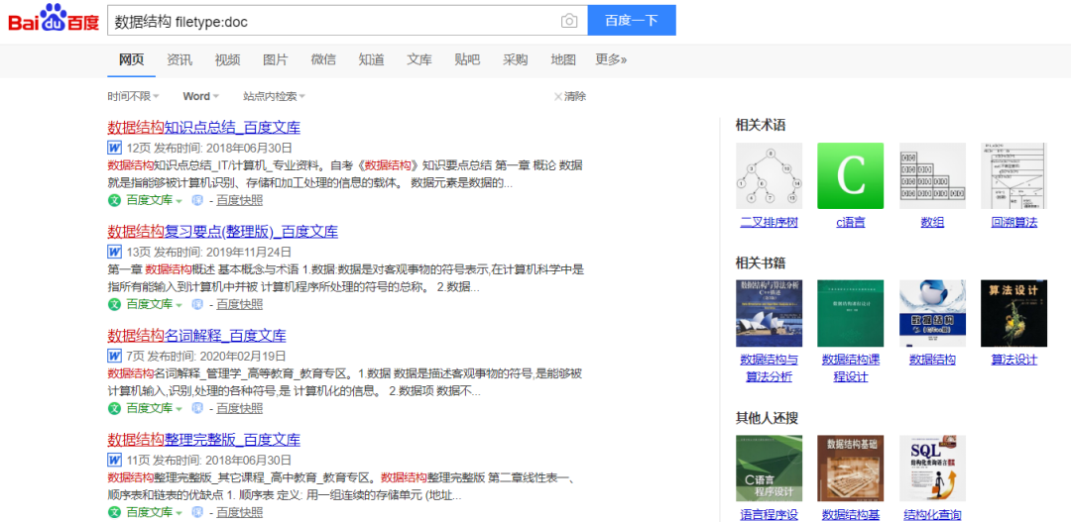Open 数据结构复习要点(整理版) result
The height and width of the screenshot is (522, 1071).
click(x=223, y=232)
